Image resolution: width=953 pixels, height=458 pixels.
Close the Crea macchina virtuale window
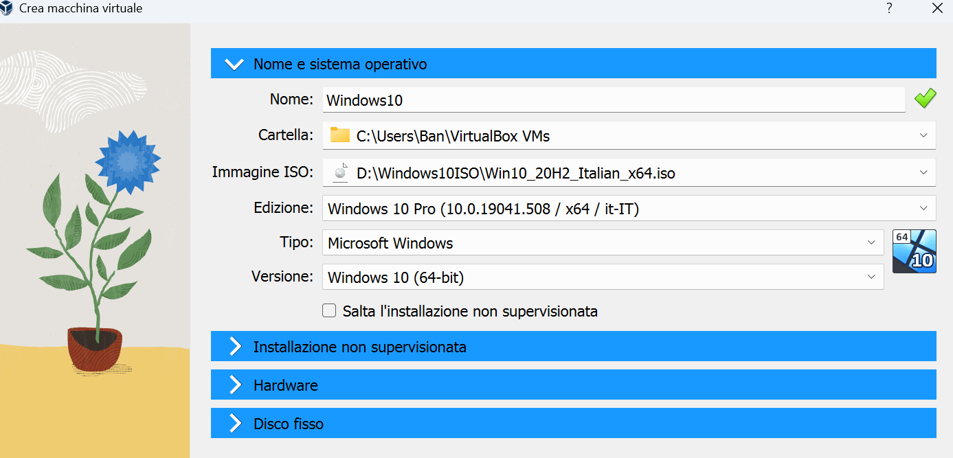(x=937, y=9)
